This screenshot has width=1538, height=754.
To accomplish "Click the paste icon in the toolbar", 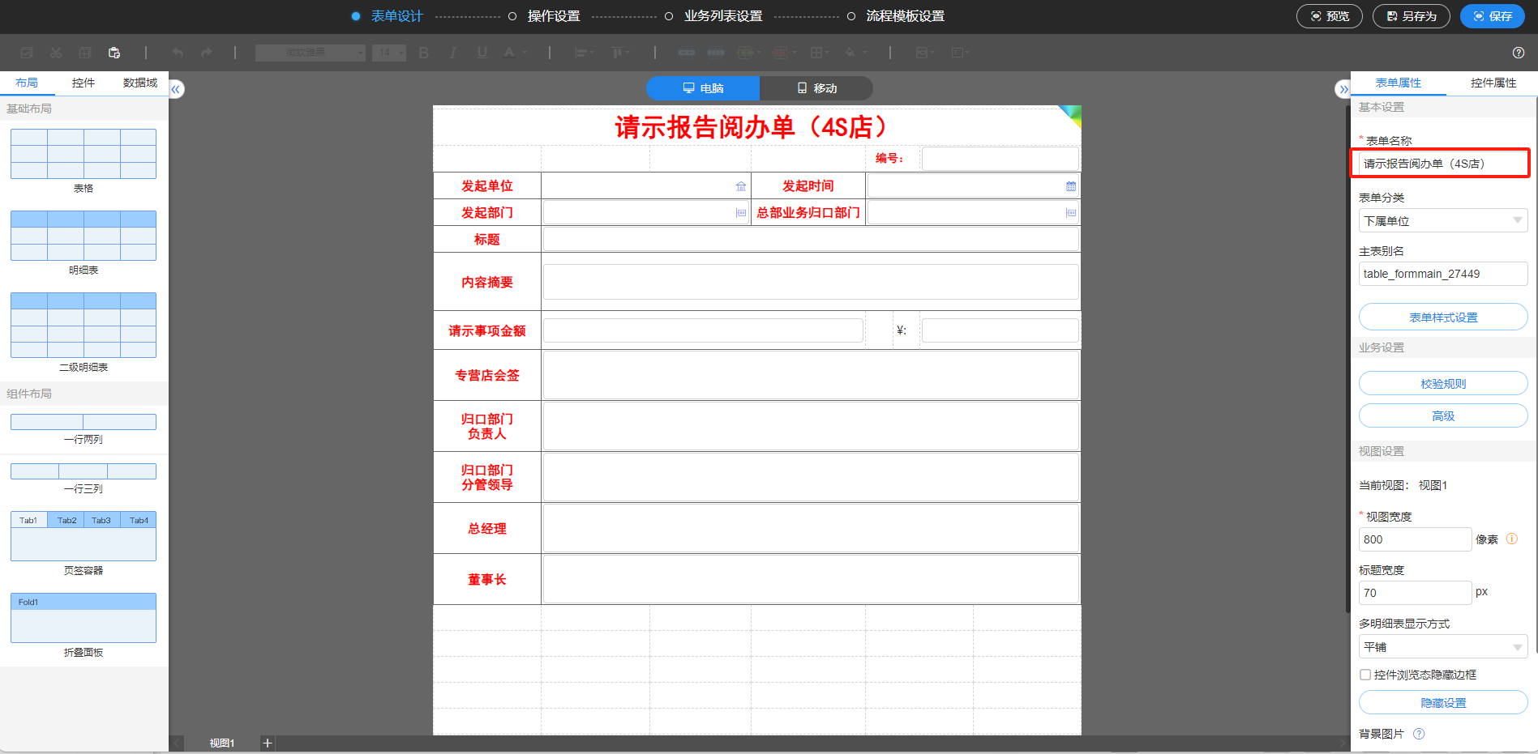I will (114, 53).
